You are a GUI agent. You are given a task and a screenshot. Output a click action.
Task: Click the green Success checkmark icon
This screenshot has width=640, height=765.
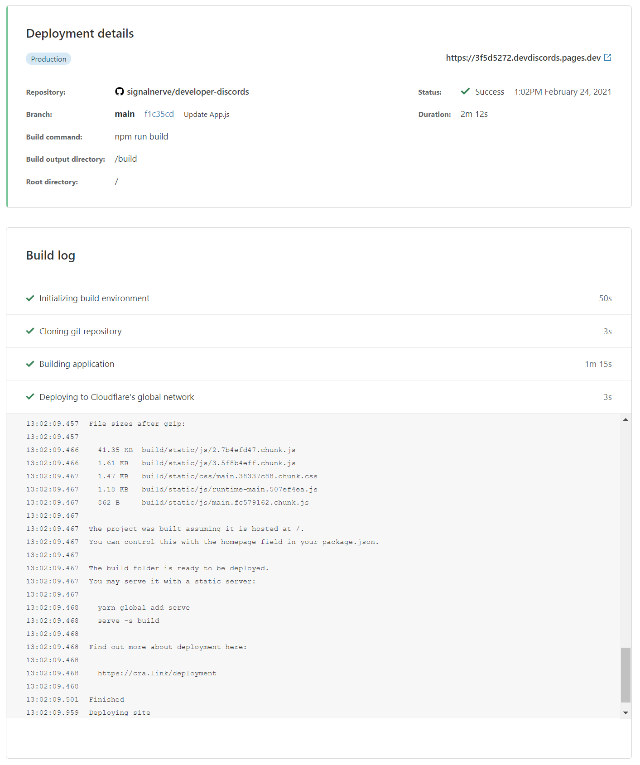click(x=465, y=91)
